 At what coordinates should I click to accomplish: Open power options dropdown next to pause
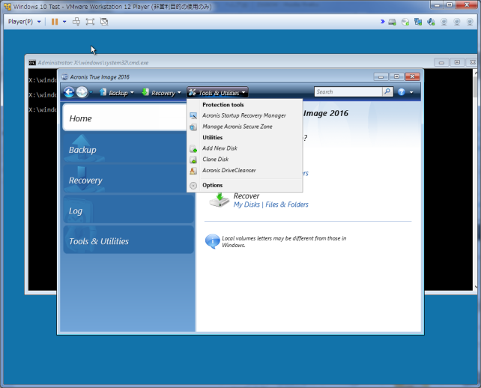click(64, 22)
